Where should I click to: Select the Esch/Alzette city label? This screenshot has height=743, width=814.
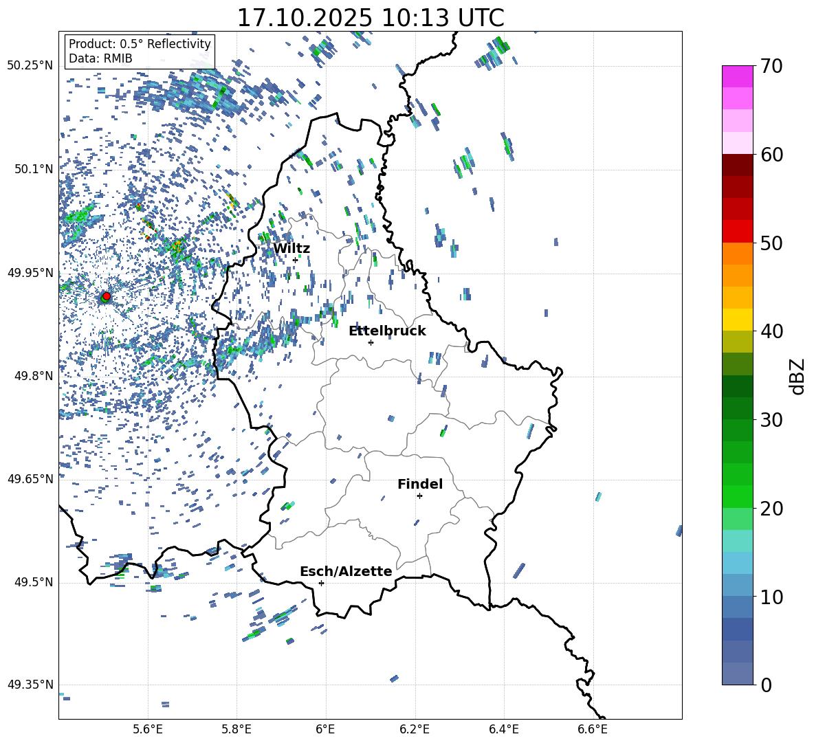tap(346, 572)
